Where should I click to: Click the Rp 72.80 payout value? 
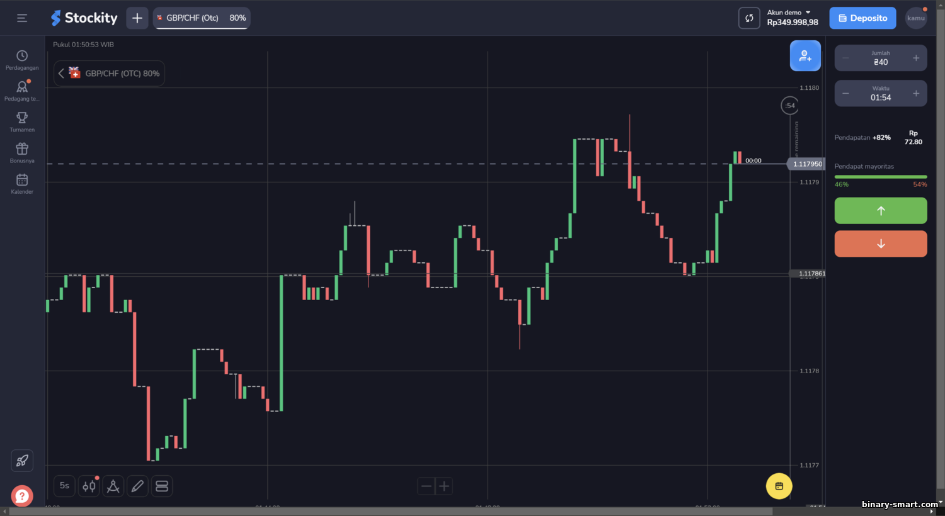click(x=913, y=137)
